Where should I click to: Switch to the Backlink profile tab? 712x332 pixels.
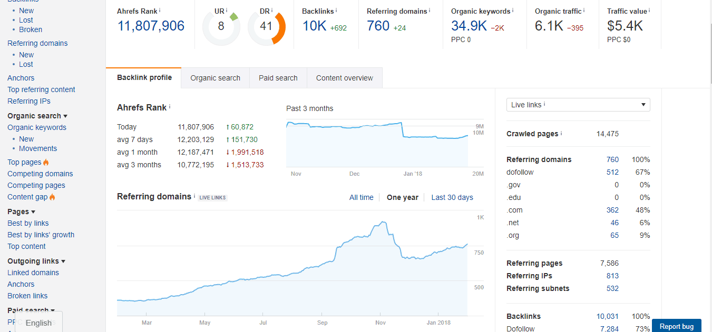[144, 77]
